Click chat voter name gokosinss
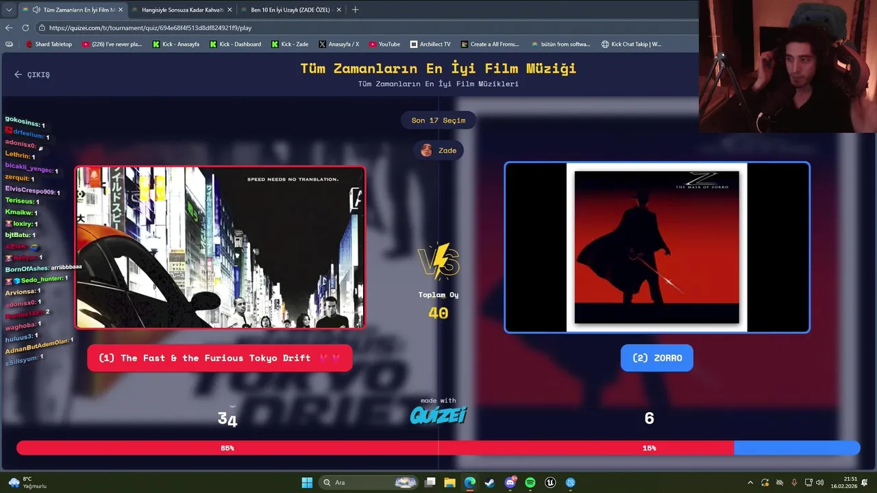Viewport: 877px width, 493px height. (x=22, y=123)
